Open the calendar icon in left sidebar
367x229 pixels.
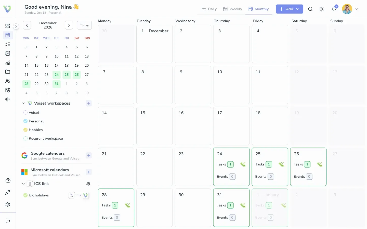(x=8, y=35)
